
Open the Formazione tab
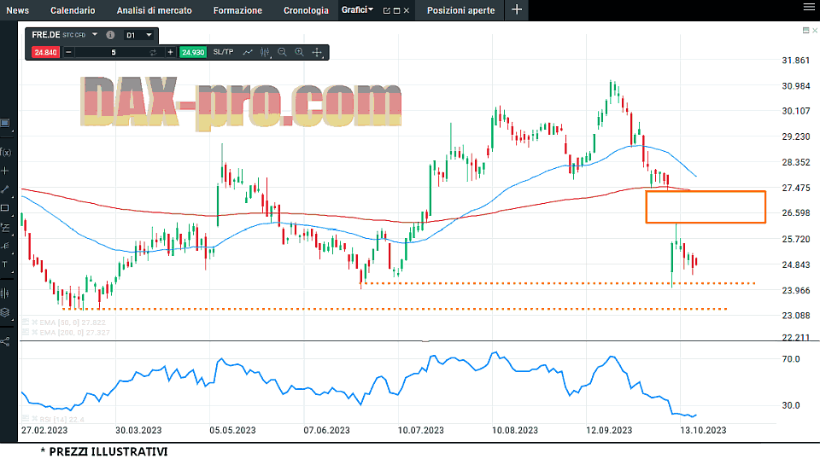[x=237, y=10]
